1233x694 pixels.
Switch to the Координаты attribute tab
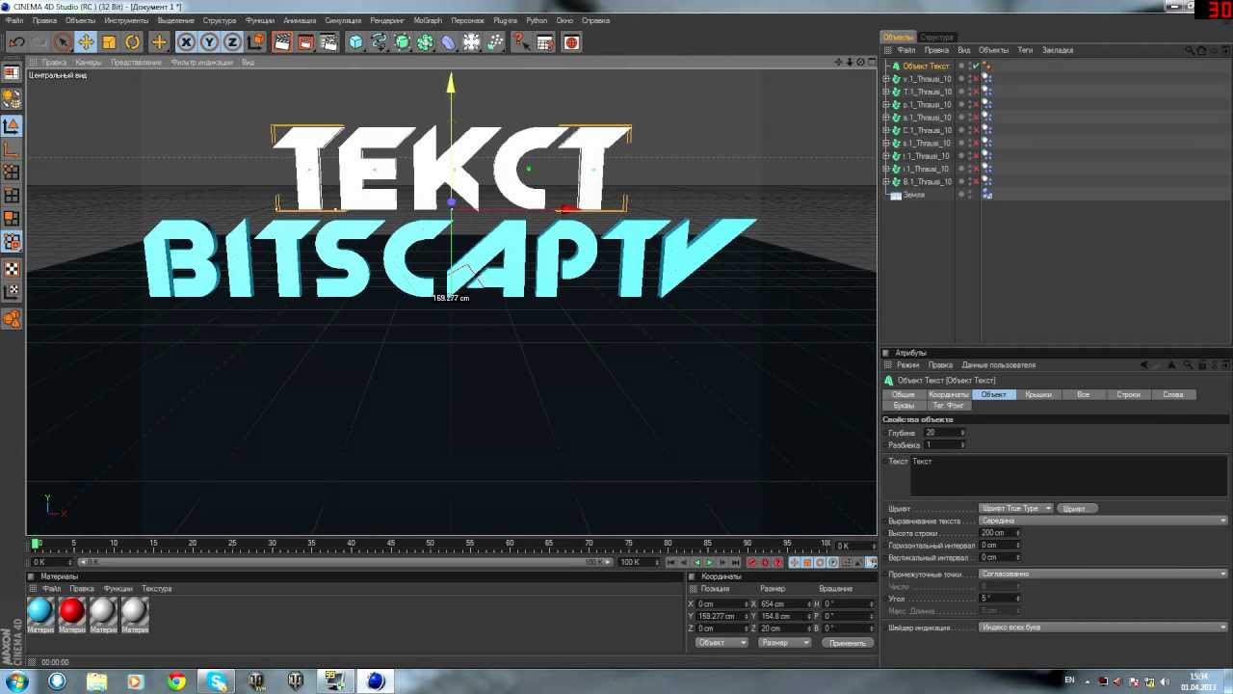[948, 394]
